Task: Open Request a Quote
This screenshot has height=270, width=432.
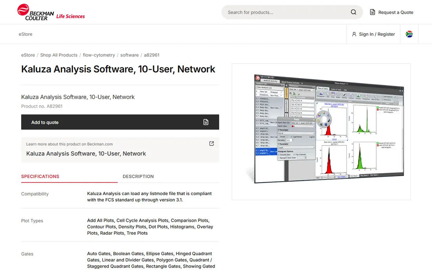Action: pyautogui.click(x=392, y=12)
